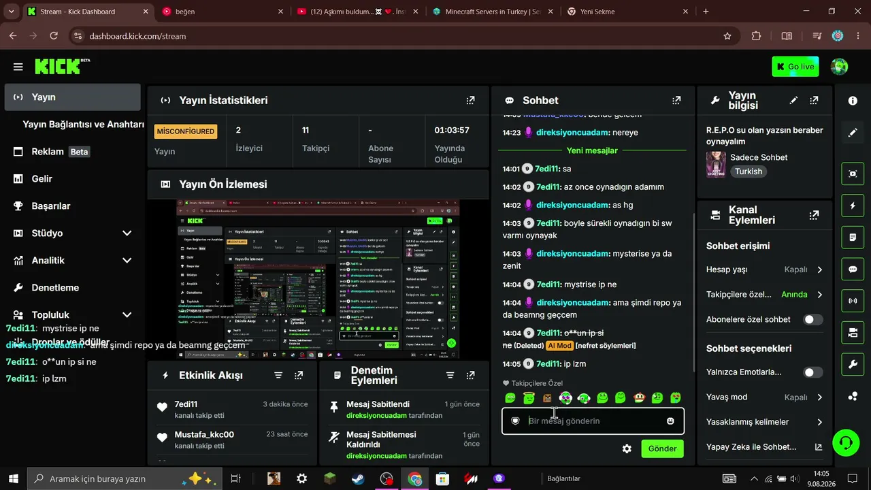Screen dimensions: 871x490
Task: Pop out the Sohbet chat panel
Action: pyautogui.click(x=676, y=100)
